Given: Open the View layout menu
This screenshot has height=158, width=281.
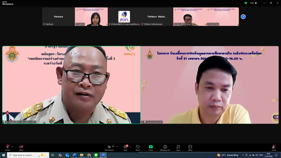Looking at the screenshot, I should tap(253, 3).
